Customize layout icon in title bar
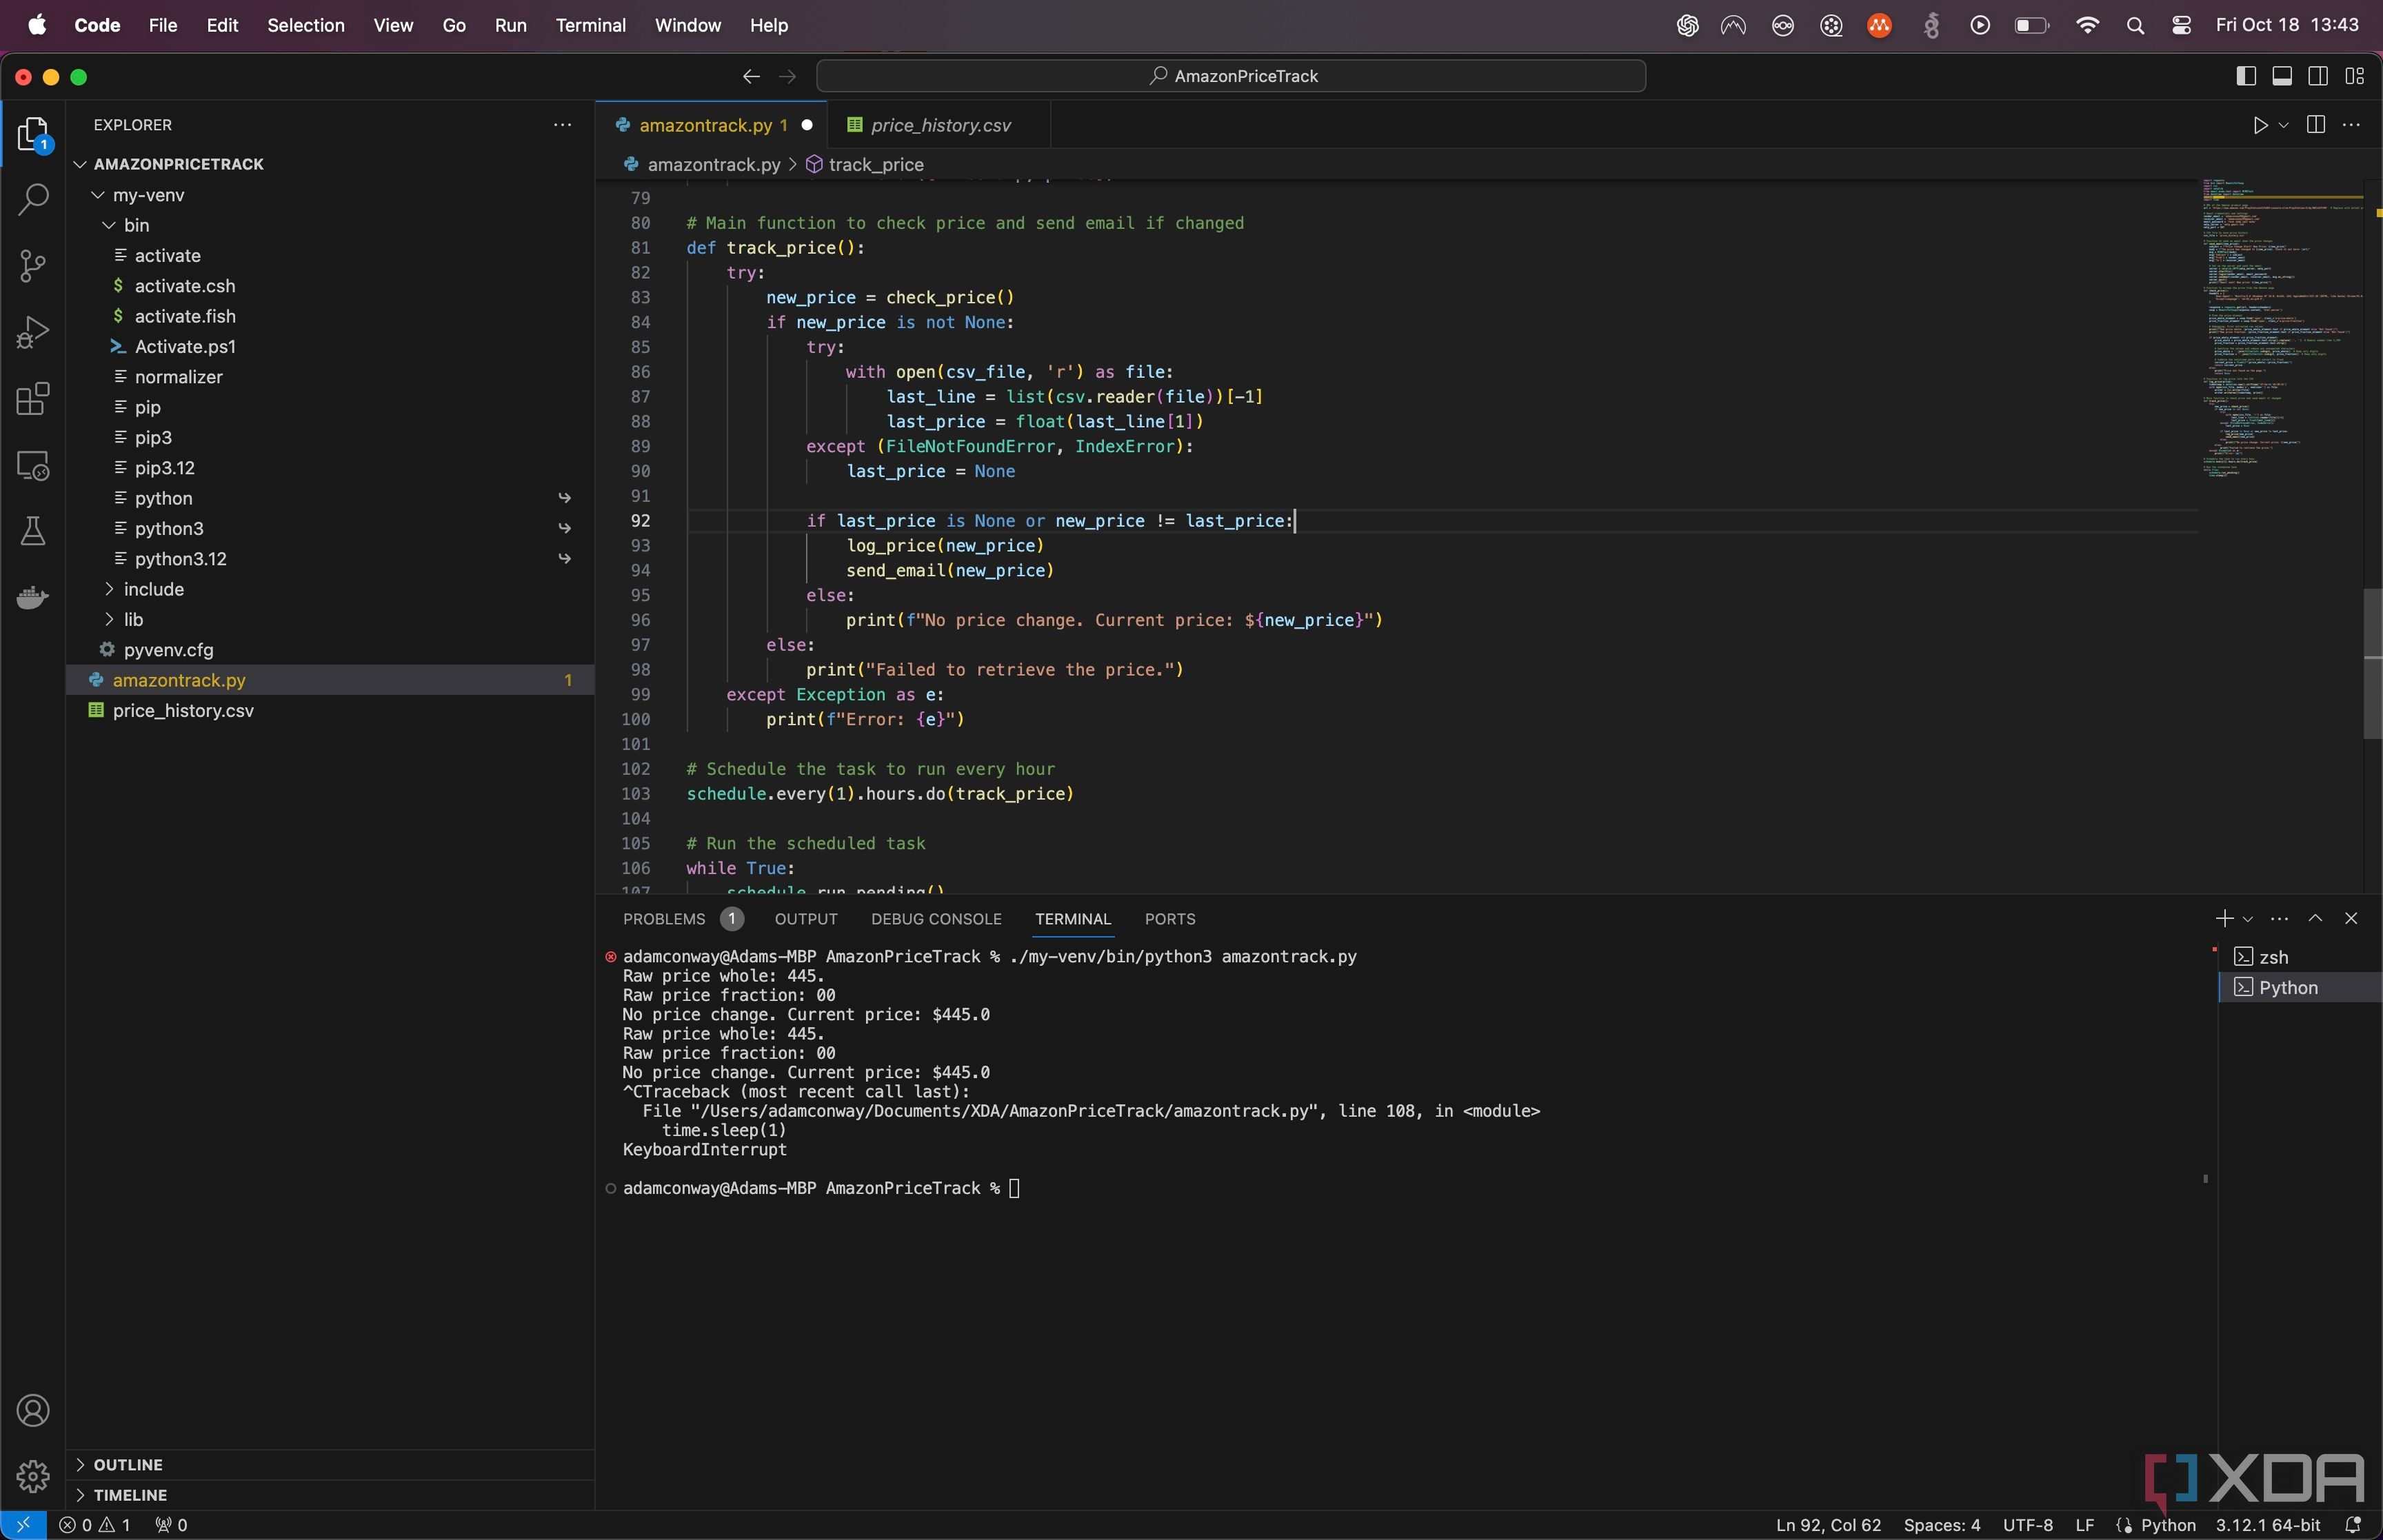 pos(2355,76)
